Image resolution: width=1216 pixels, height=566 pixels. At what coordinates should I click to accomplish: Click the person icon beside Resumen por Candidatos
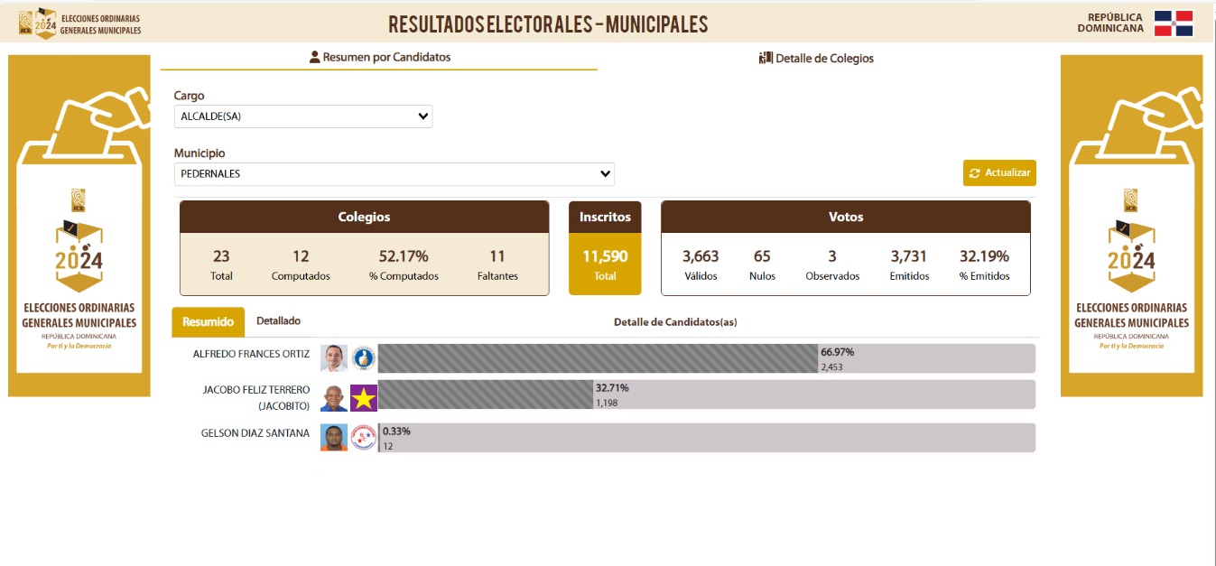coord(314,57)
